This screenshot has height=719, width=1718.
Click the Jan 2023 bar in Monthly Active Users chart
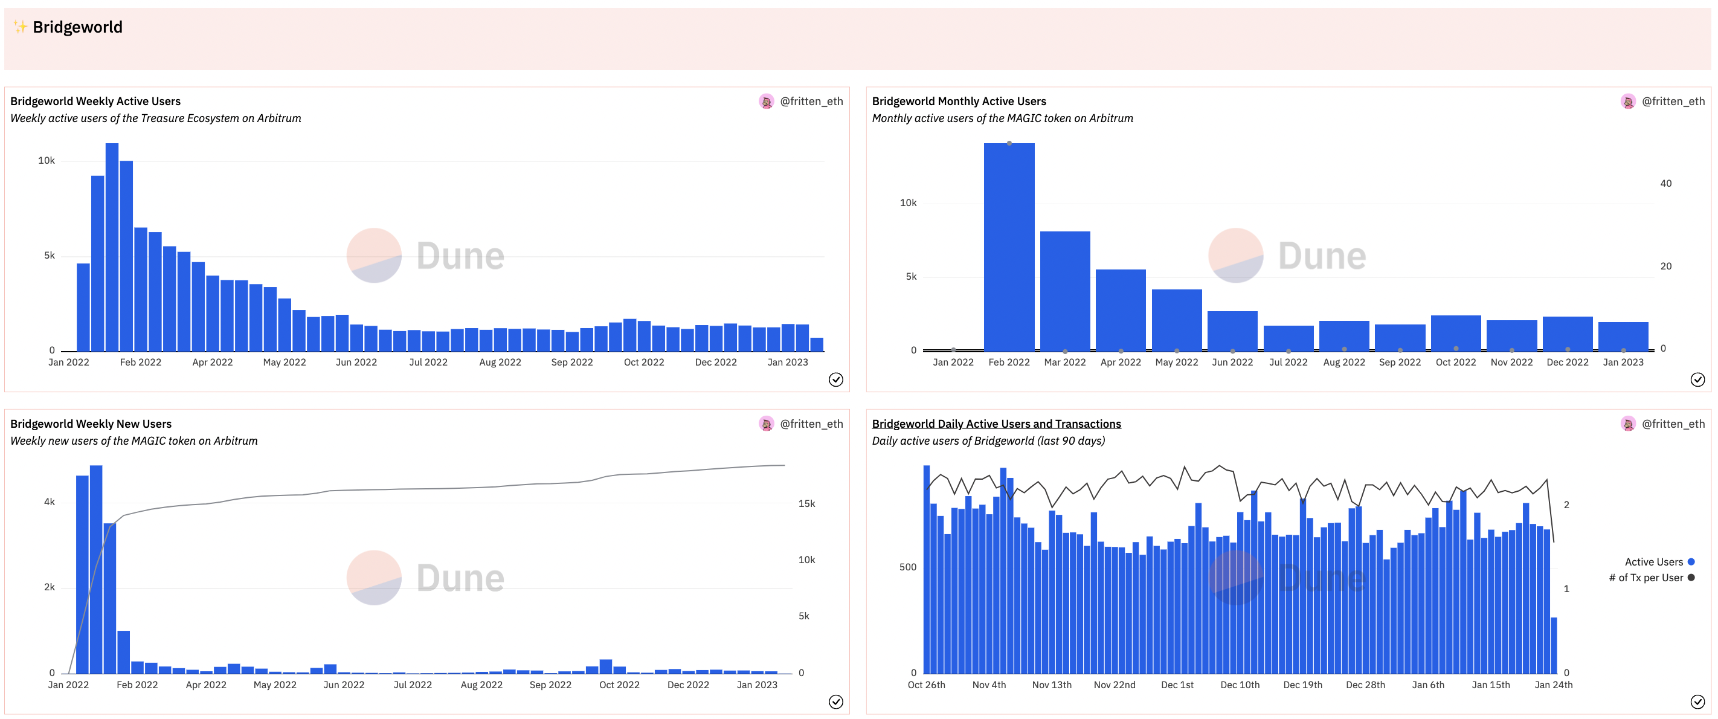click(x=1623, y=337)
